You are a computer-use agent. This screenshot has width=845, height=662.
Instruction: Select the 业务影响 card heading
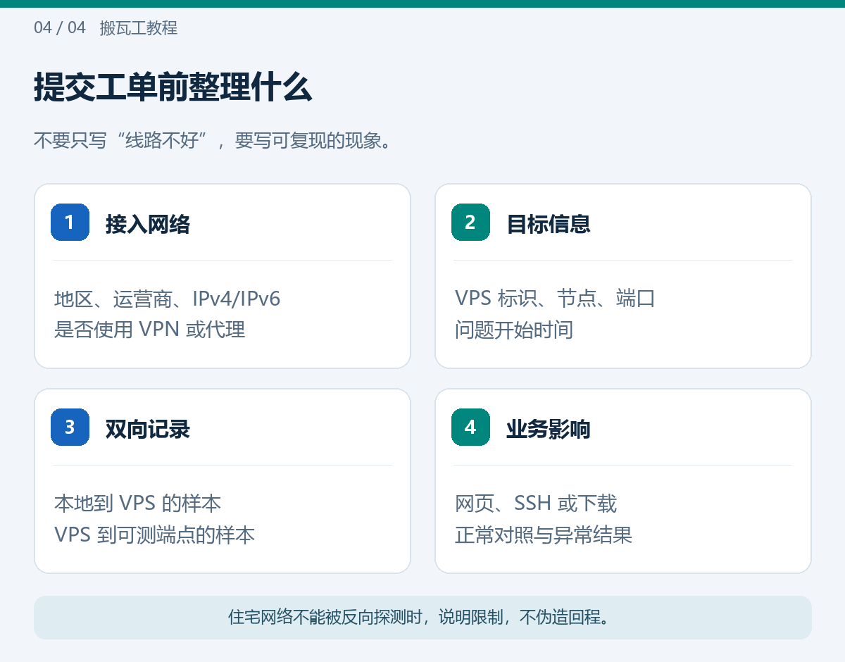tap(549, 429)
